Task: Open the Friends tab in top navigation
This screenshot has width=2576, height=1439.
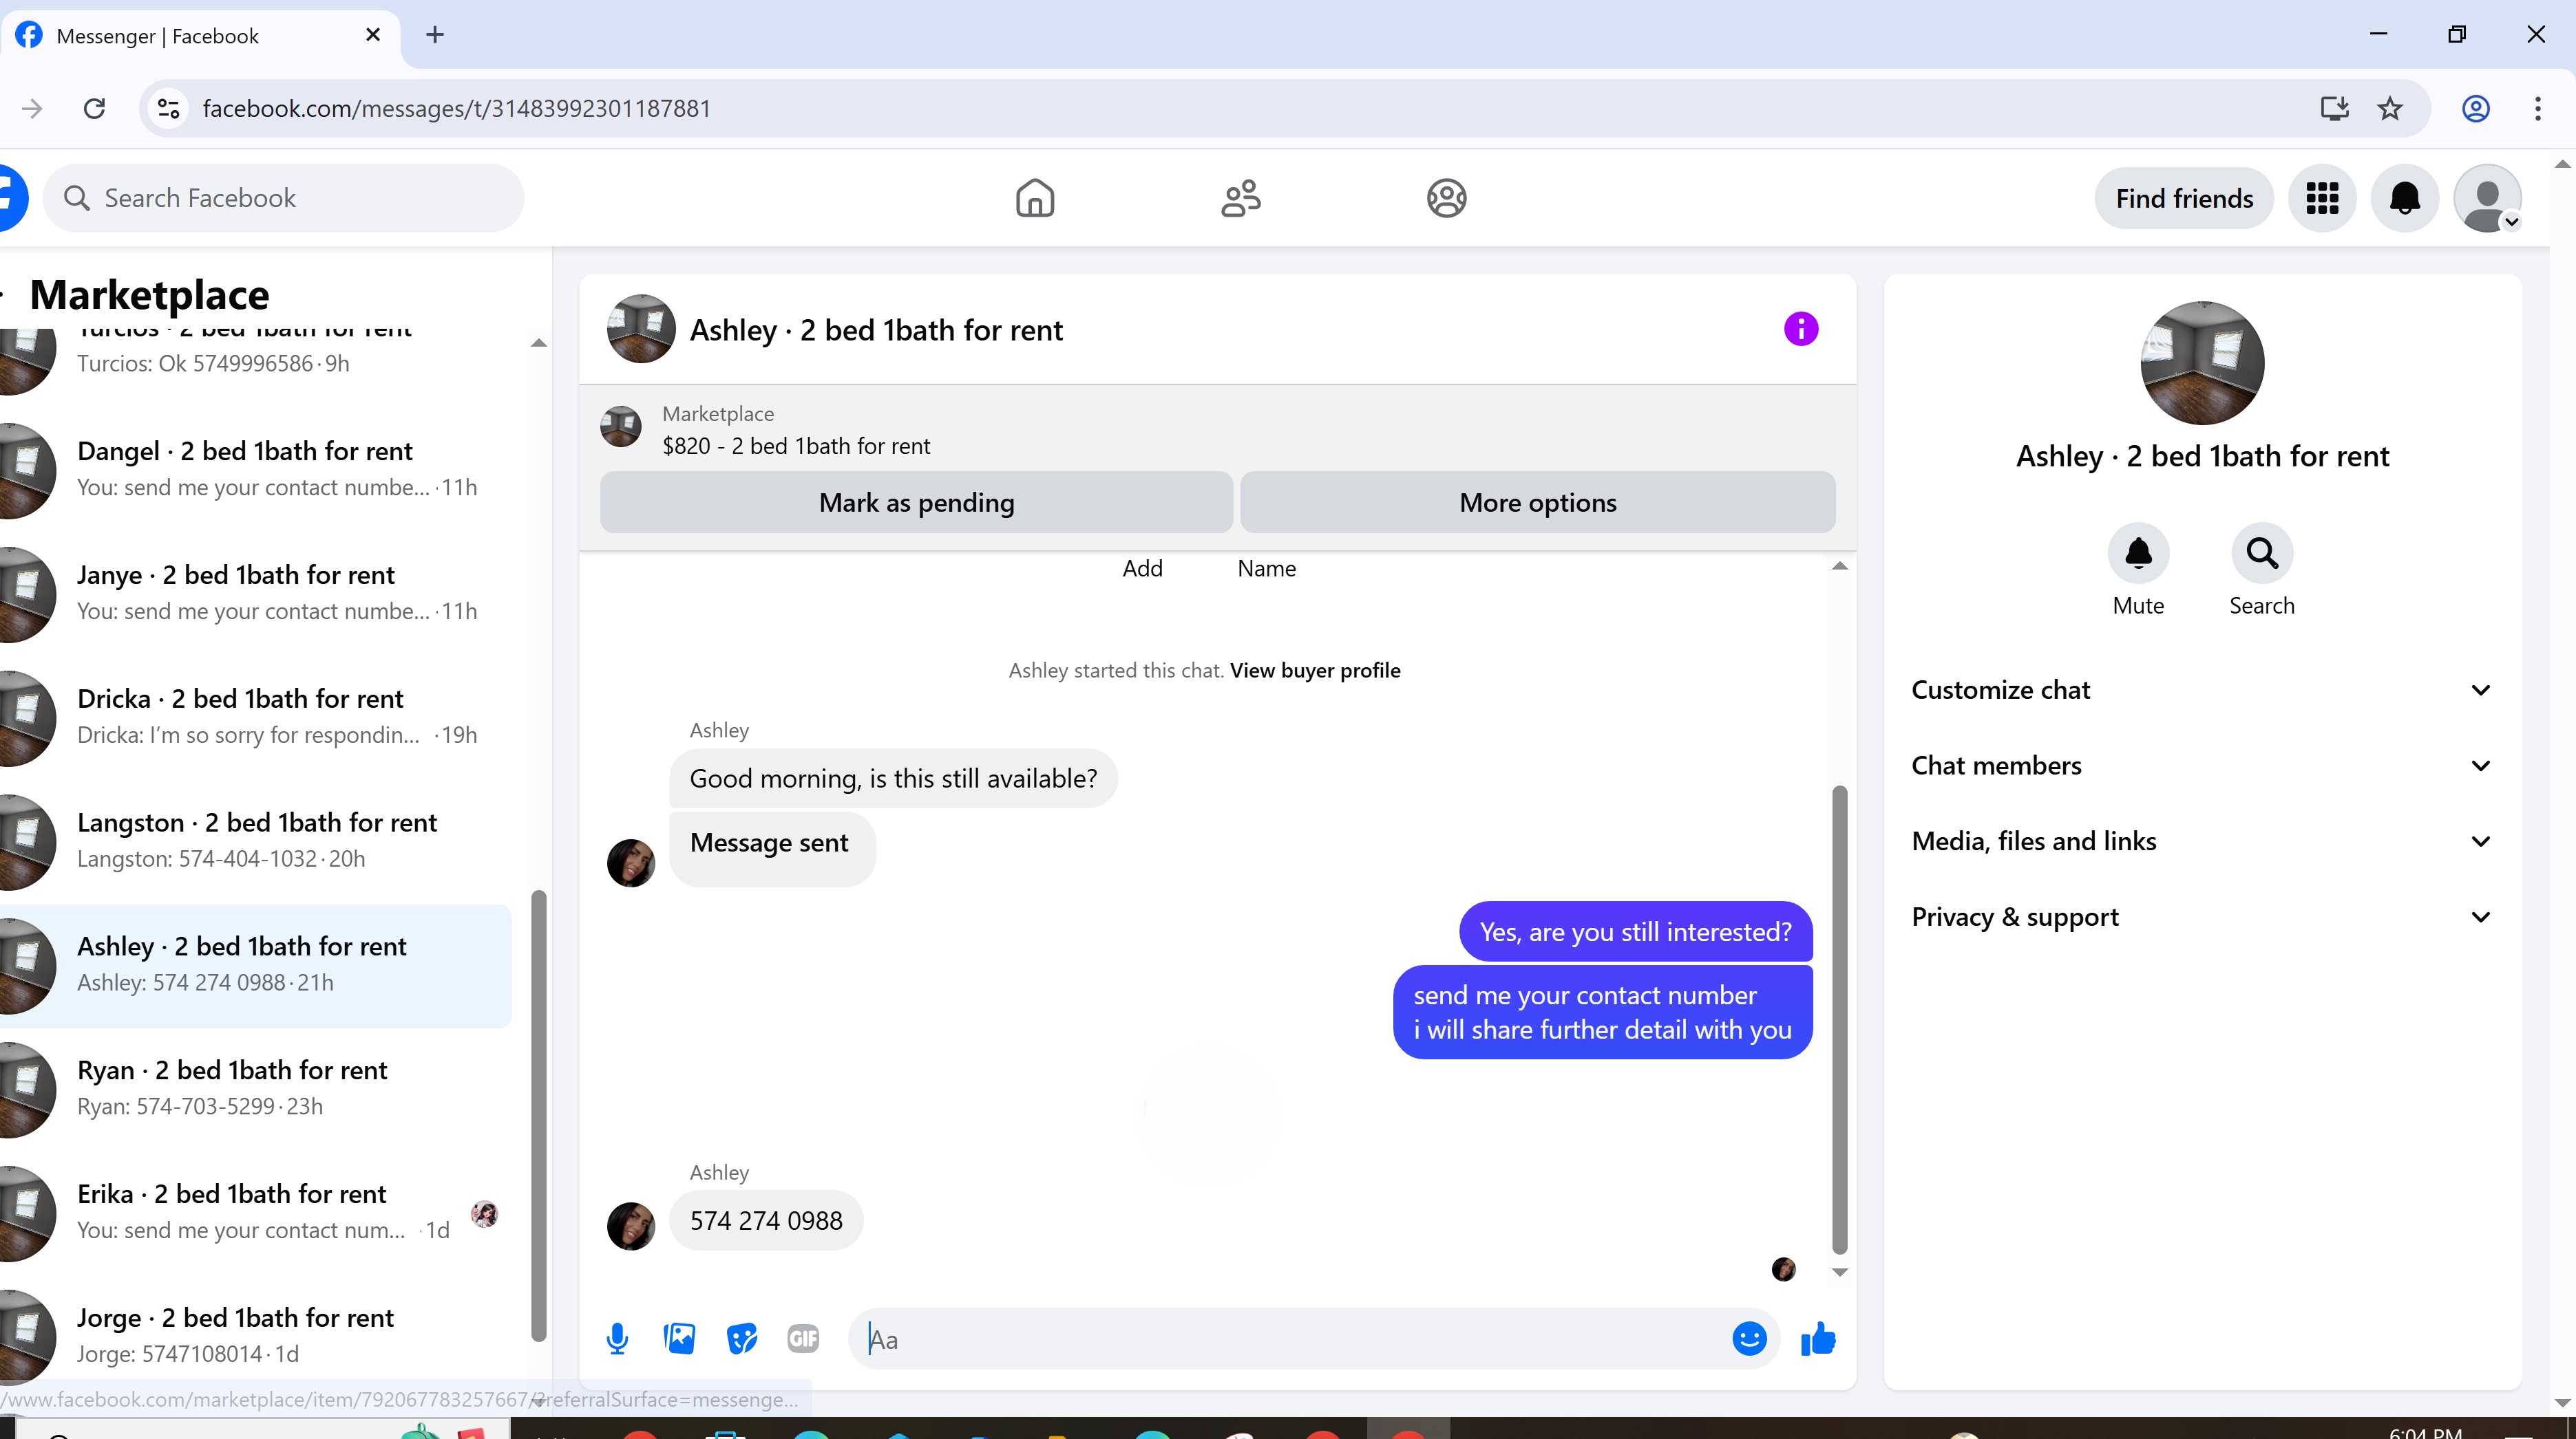Action: [x=1241, y=198]
